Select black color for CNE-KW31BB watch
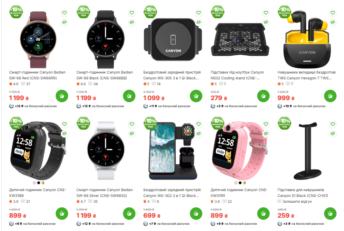 click(x=39, y=183)
